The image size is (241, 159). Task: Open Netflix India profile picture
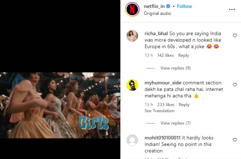[132, 9]
